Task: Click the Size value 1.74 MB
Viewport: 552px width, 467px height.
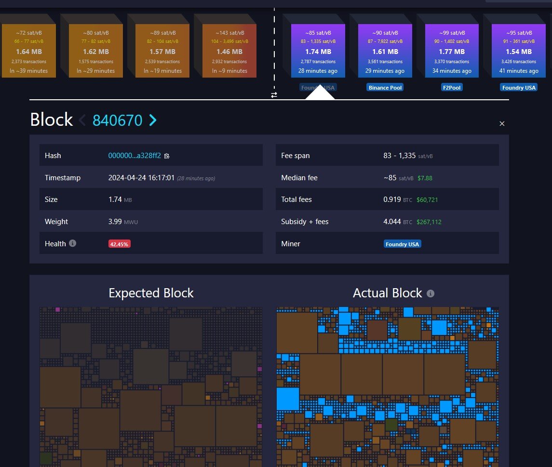Action: coord(120,200)
